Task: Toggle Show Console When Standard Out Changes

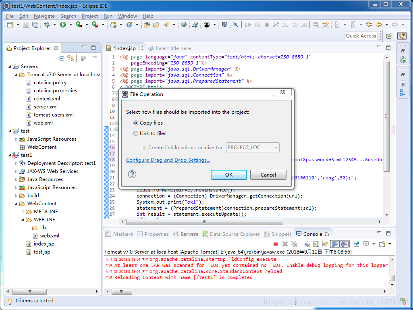Action: coord(335,244)
